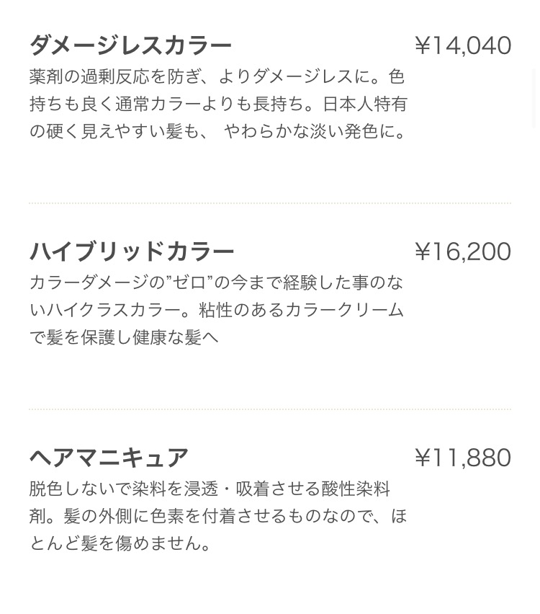Click the ¥14,040 price

click(x=463, y=45)
